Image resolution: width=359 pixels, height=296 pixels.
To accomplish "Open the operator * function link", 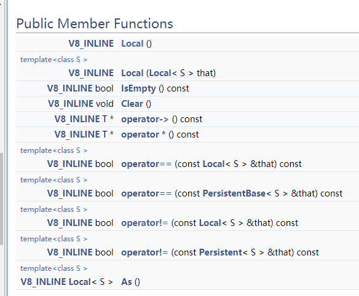I will pos(143,134).
